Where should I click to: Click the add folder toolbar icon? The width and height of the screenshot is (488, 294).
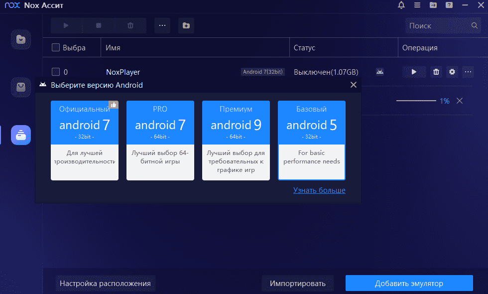click(x=186, y=25)
